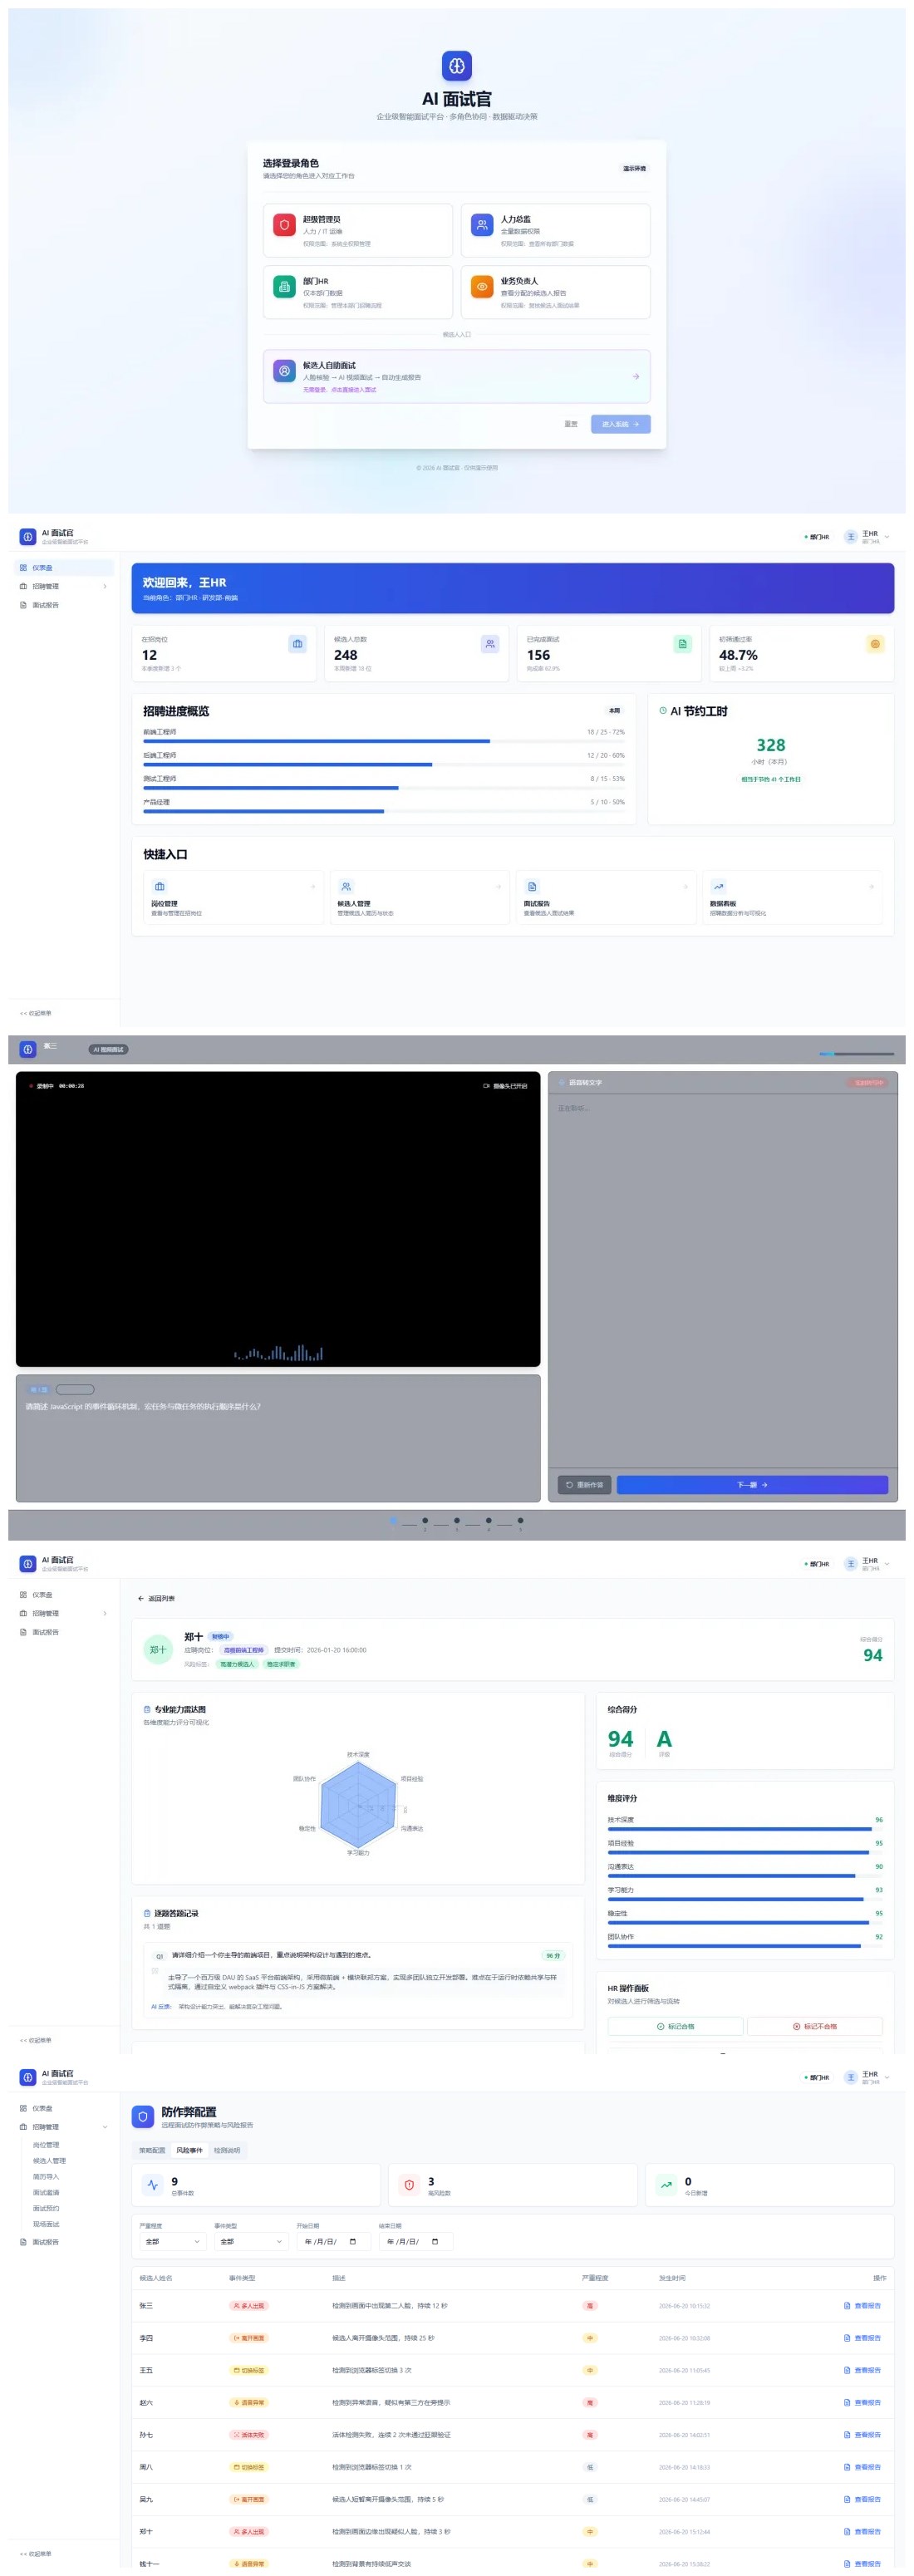Open 简历导入 in the sidebar submenu
The width and height of the screenshot is (914, 2576).
tap(46, 2177)
